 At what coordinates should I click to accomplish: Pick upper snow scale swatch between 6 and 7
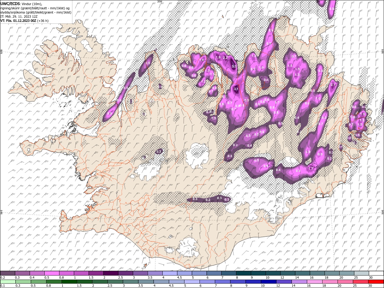(214, 273)
